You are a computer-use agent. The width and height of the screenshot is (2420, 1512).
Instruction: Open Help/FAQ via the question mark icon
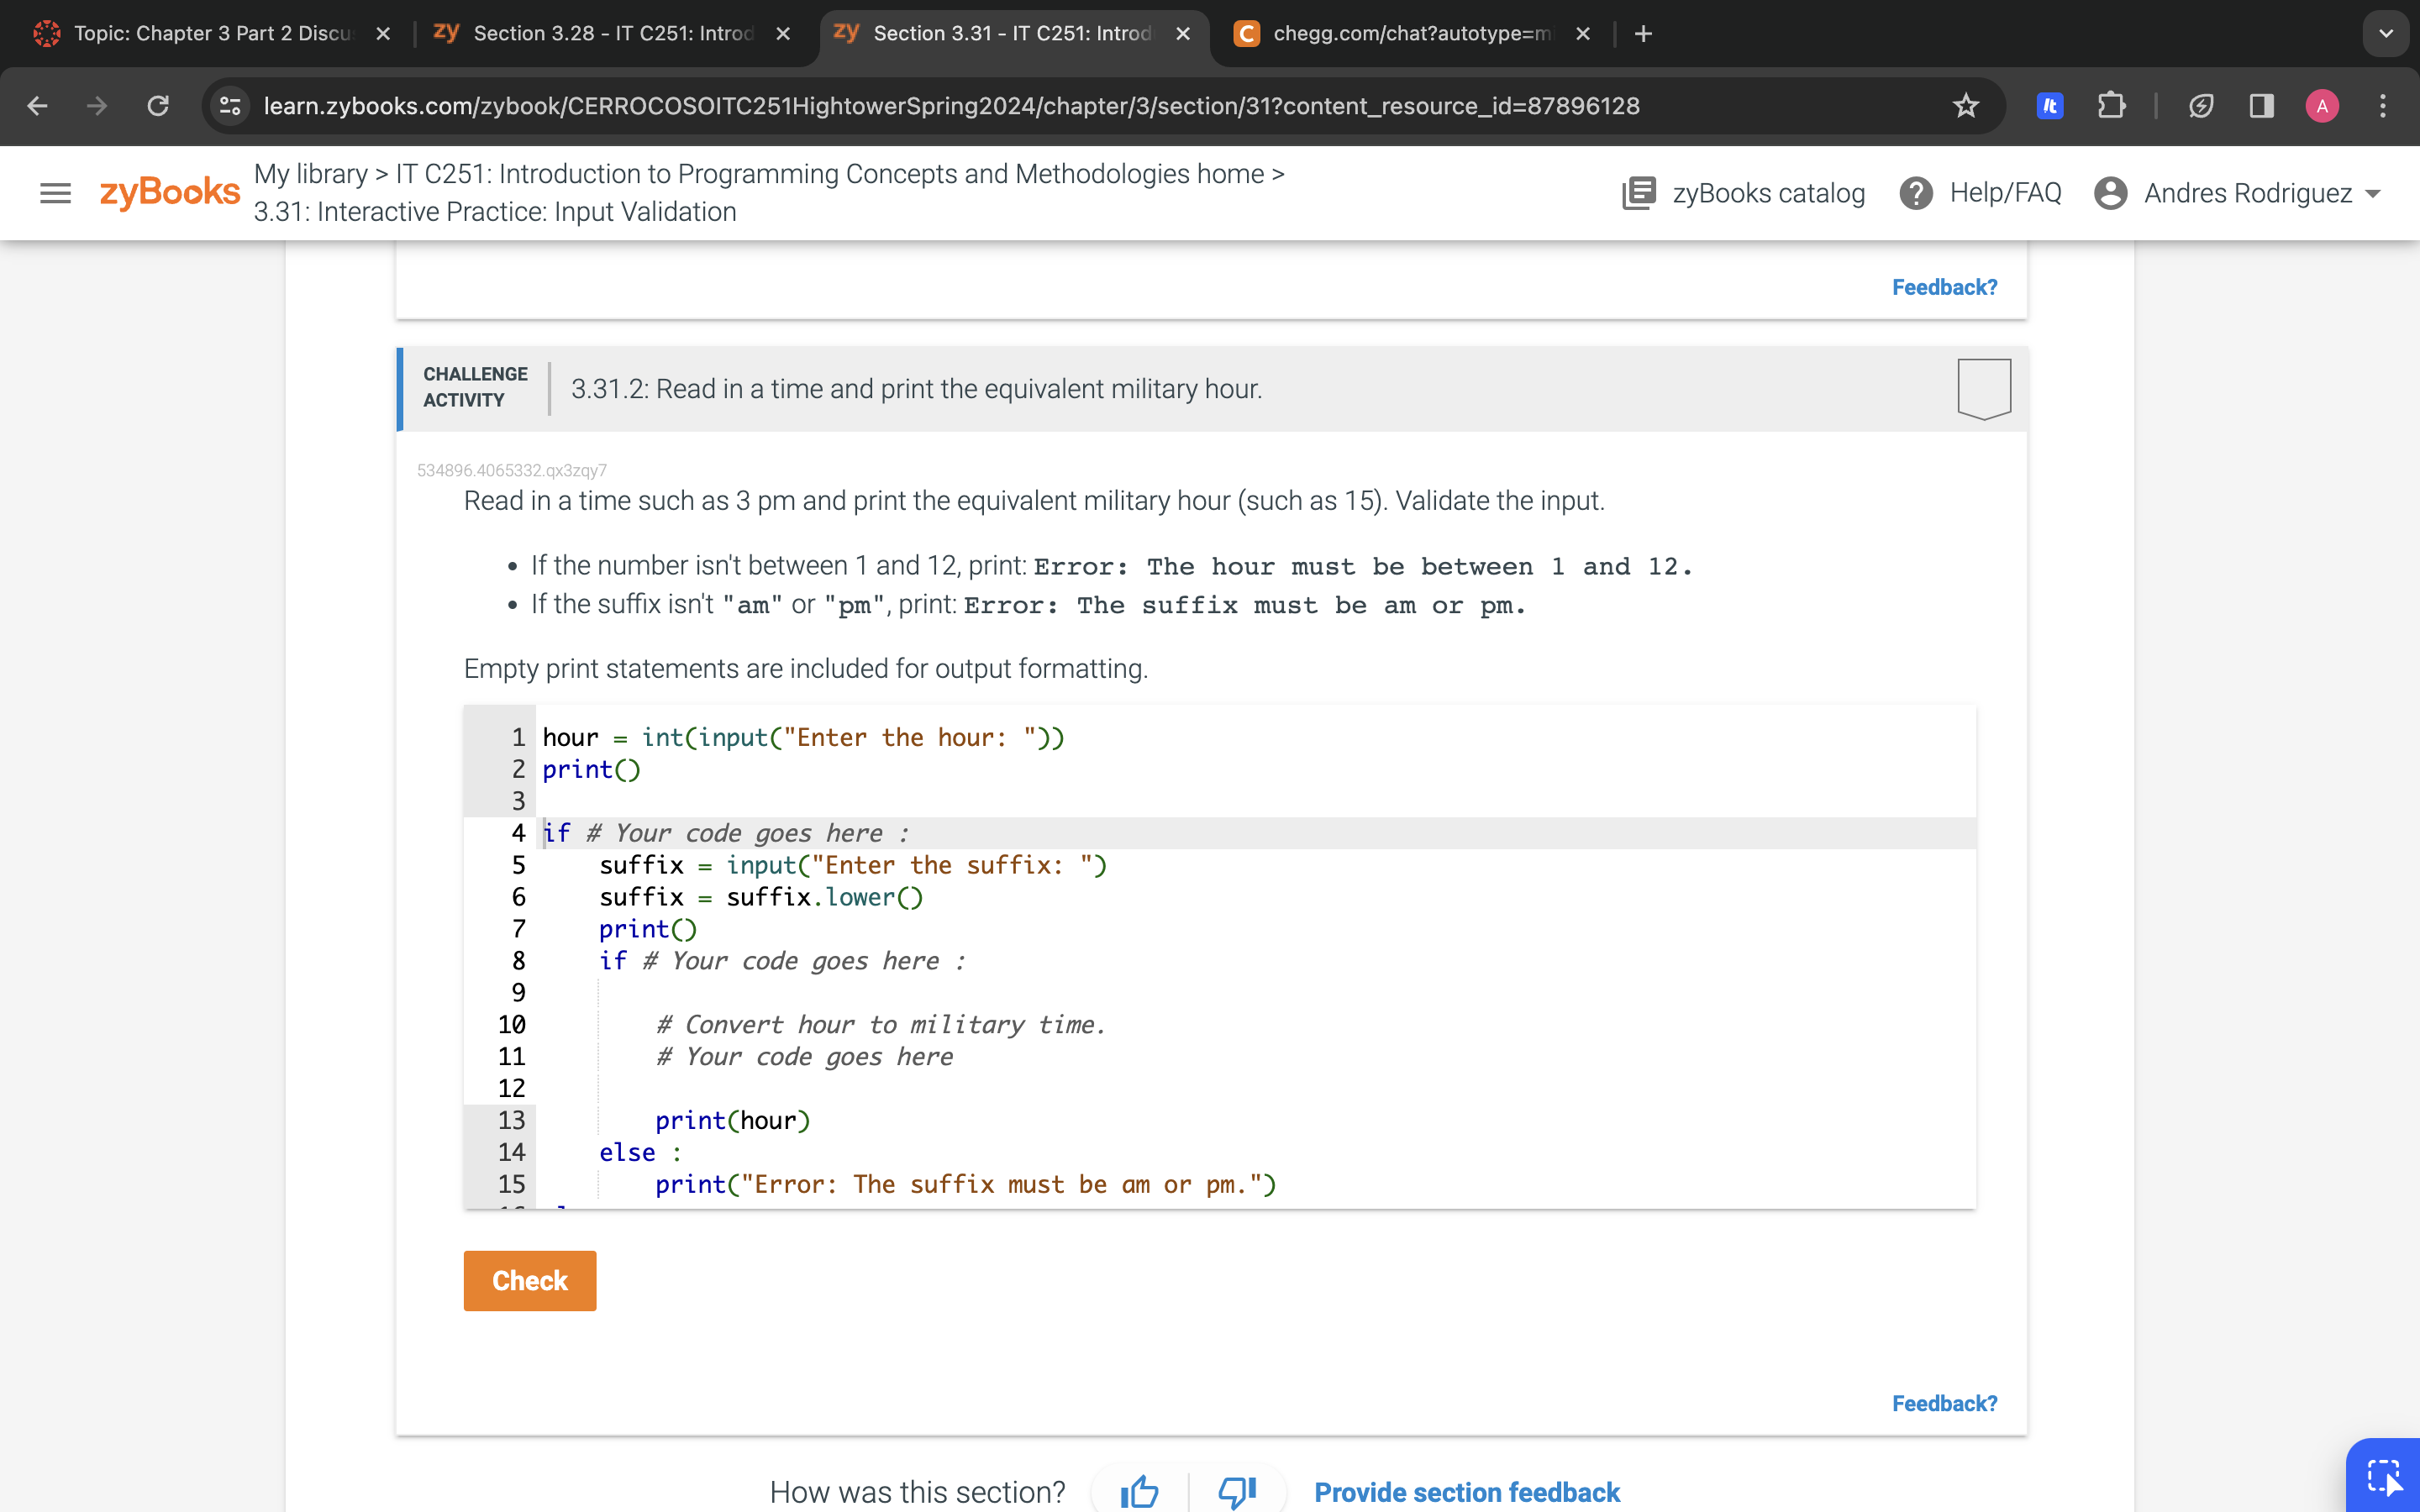point(1915,192)
